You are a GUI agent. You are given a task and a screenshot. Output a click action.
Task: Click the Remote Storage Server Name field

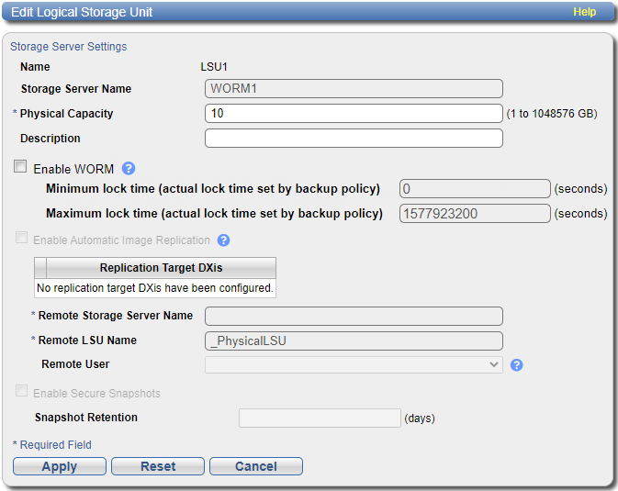354,316
